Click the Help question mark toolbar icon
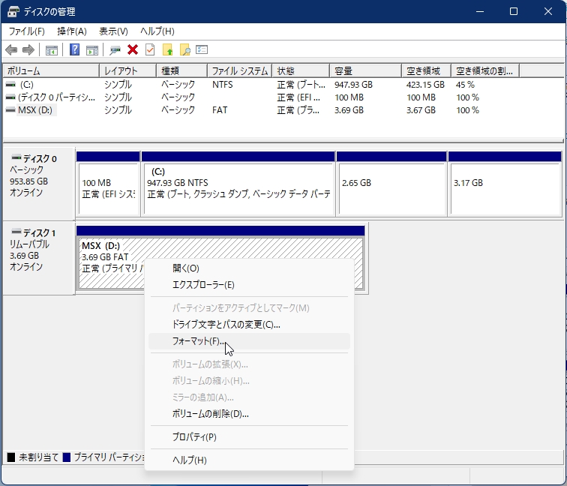 tap(74, 49)
